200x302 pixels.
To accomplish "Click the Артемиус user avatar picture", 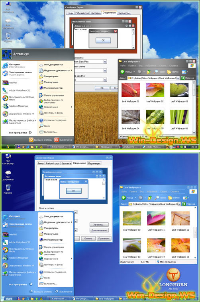I will (x=7, y=54).
